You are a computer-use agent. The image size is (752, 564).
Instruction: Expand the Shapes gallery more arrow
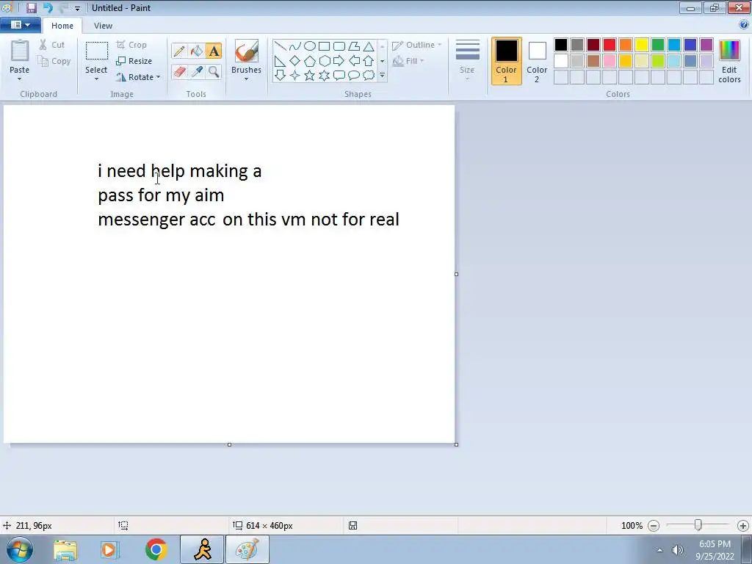coord(382,76)
